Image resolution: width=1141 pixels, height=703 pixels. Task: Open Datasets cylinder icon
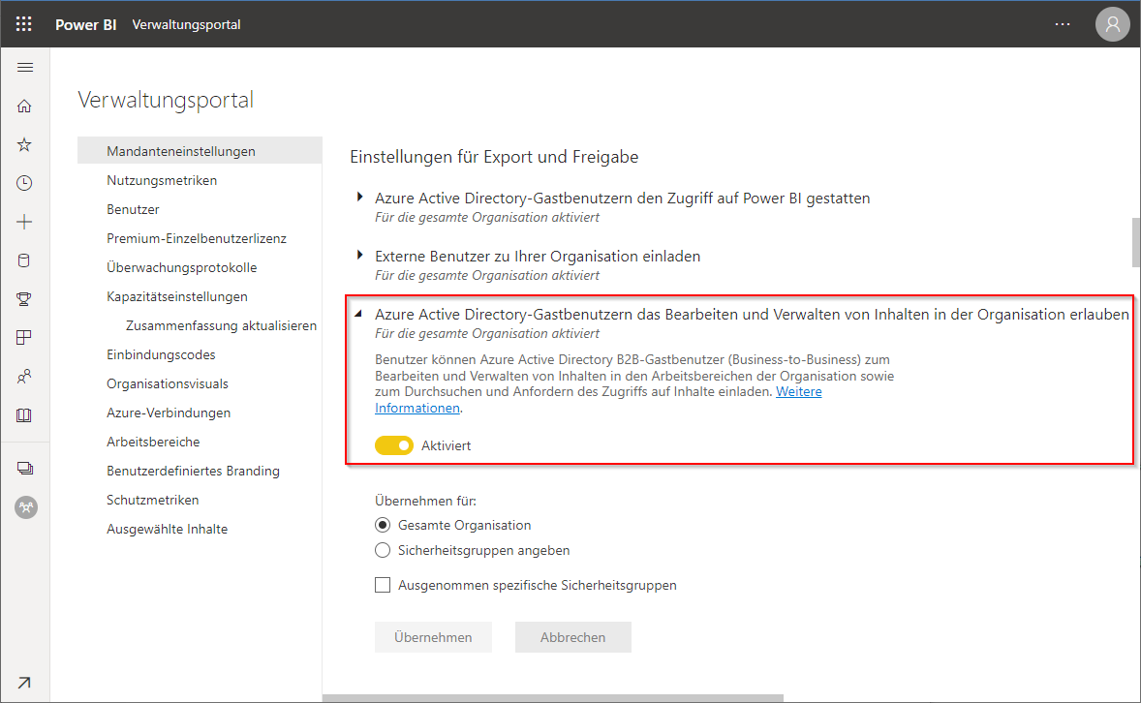click(24, 260)
